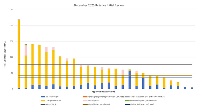Select the Mean (FDLS) legend line marker
This screenshot has height=109, width=200.
42,104
